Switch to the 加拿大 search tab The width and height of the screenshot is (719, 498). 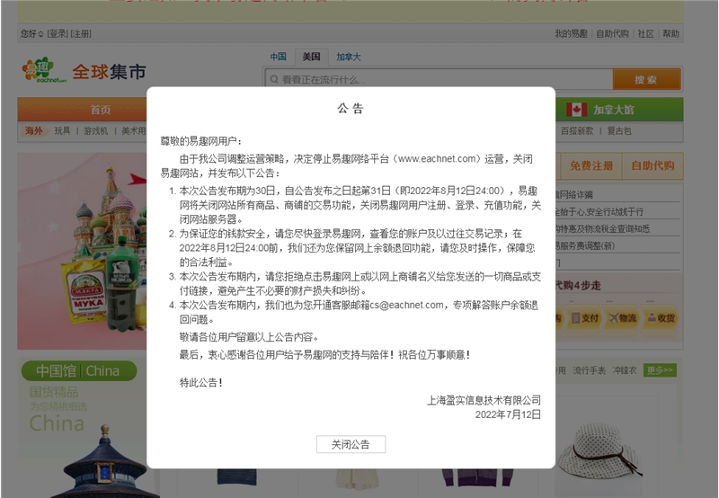click(x=349, y=57)
